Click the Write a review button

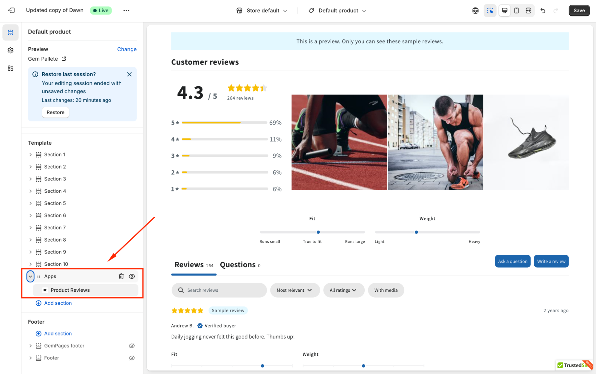[x=551, y=261]
